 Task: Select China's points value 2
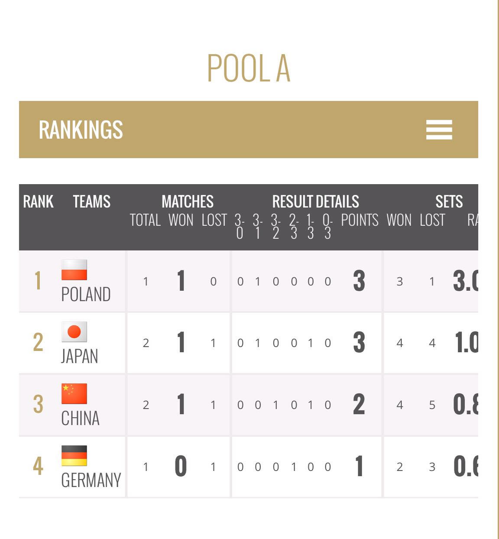coord(359,405)
